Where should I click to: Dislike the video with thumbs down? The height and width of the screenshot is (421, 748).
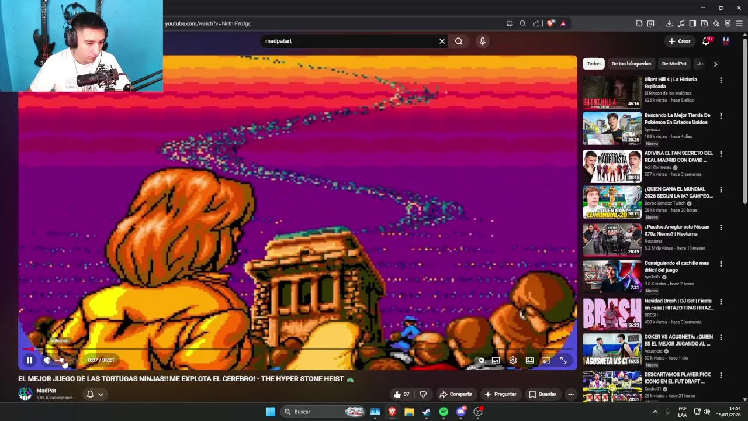pos(423,394)
